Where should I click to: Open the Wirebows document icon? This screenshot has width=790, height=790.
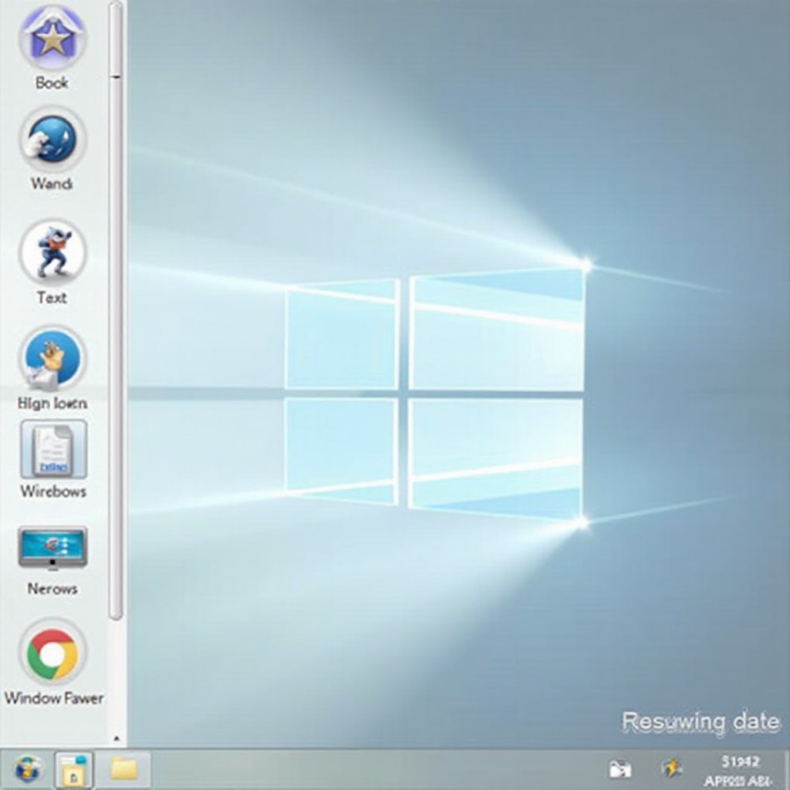(x=53, y=450)
